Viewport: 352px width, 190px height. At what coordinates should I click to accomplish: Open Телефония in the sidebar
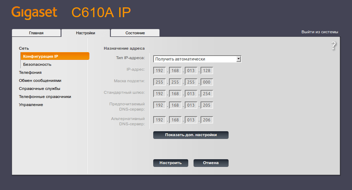point(30,72)
